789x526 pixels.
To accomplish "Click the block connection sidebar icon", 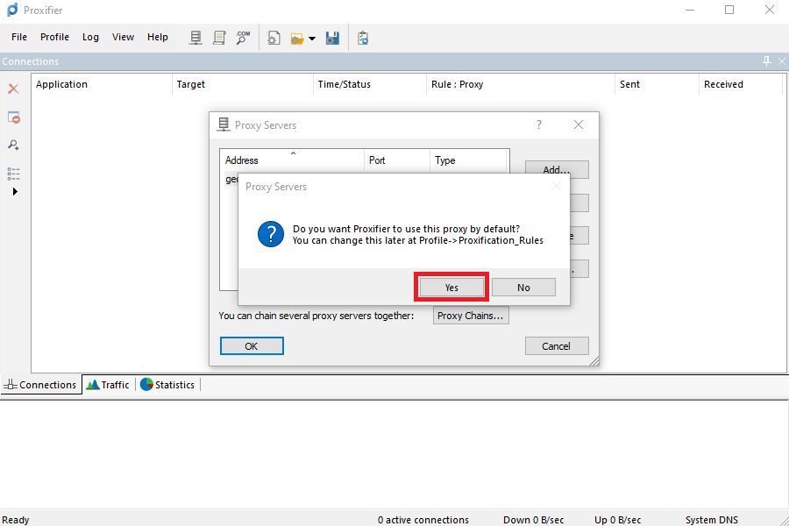I will click(13, 117).
